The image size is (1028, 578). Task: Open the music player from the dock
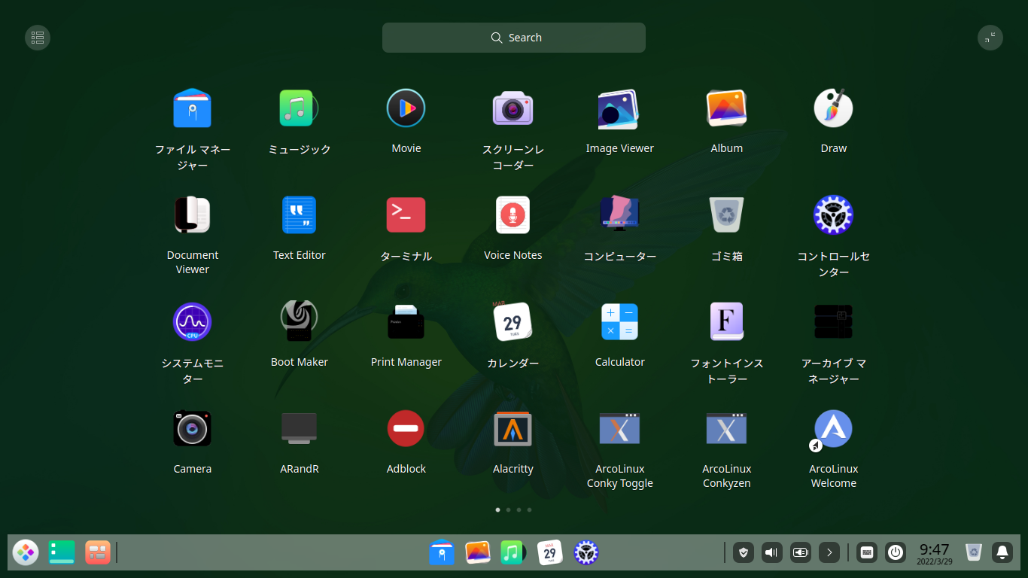[513, 552]
